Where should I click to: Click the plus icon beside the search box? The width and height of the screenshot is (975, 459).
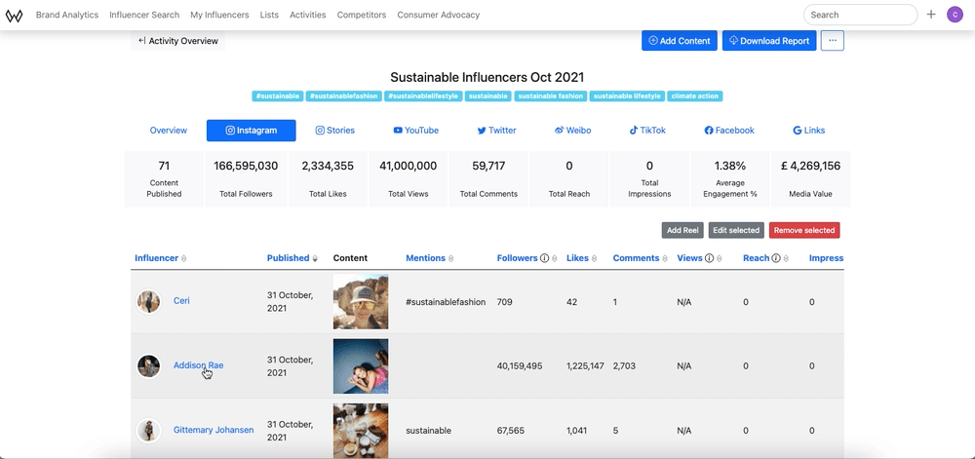pos(931,15)
